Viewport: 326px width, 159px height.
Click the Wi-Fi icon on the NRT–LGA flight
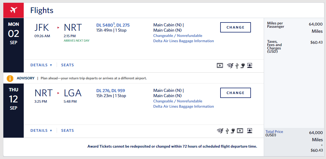[220, 131]
